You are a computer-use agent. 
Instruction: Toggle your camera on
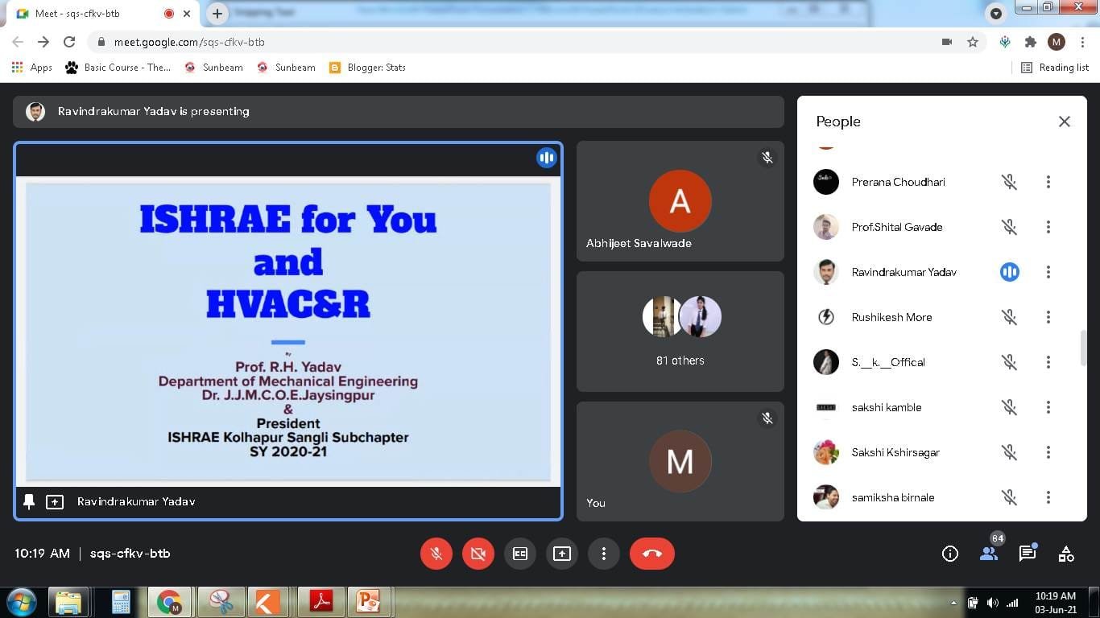click(x=478, y=554)
